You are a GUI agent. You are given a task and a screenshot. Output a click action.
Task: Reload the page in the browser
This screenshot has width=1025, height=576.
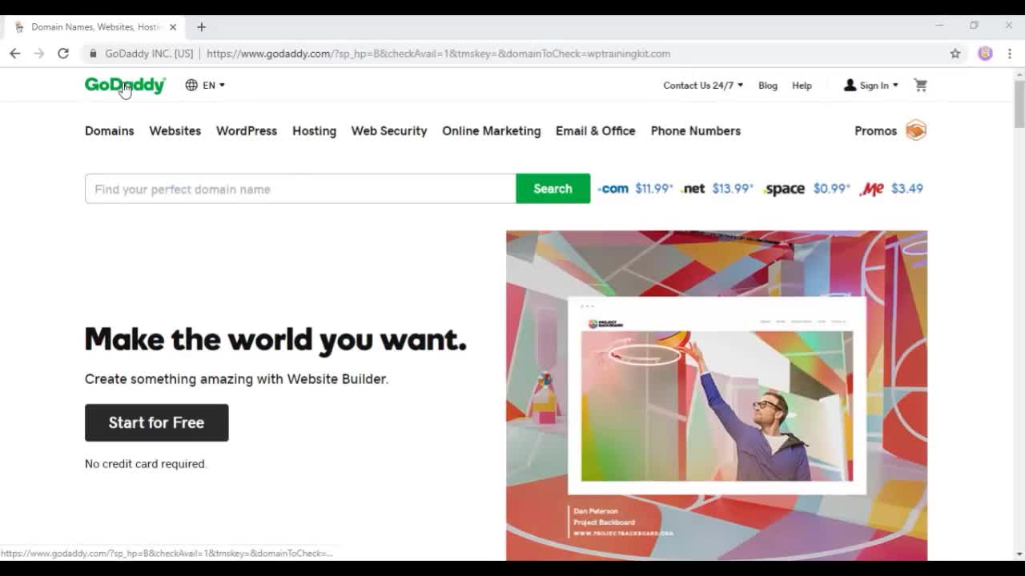(63, 54)
